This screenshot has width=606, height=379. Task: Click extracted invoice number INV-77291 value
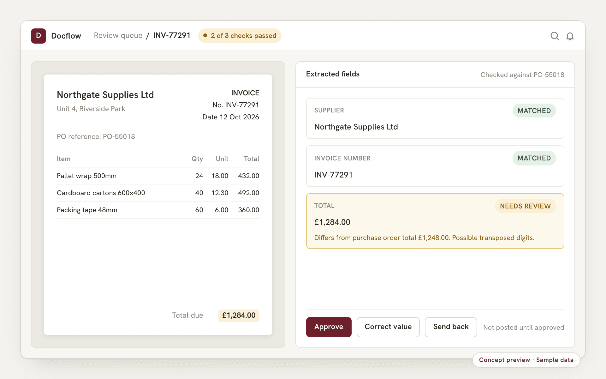[x=333, y=175]
